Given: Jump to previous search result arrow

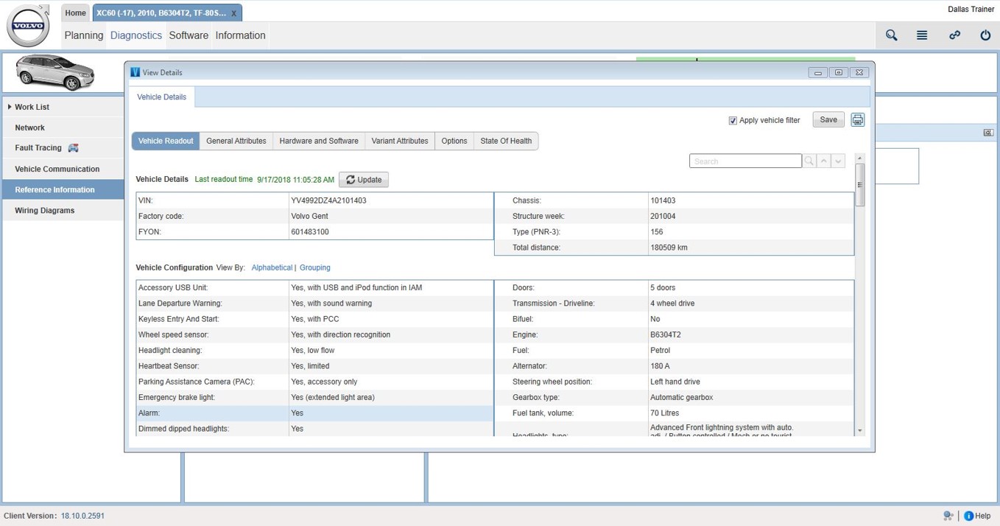Looking at the screenshot, I should 824,161.
